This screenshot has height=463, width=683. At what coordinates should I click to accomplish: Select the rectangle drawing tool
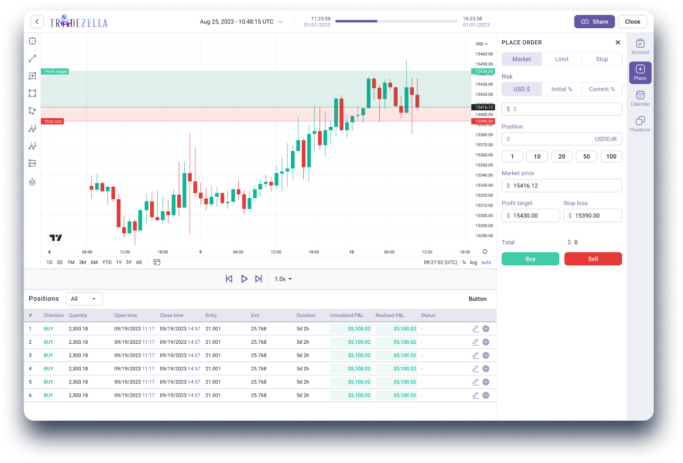point(32,93)
